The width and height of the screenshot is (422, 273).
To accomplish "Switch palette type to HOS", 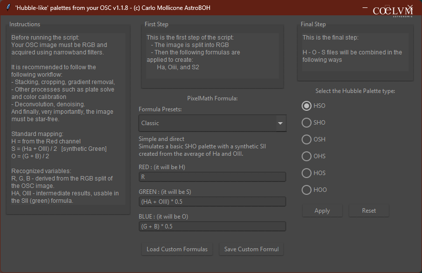I will pos(307,173).
